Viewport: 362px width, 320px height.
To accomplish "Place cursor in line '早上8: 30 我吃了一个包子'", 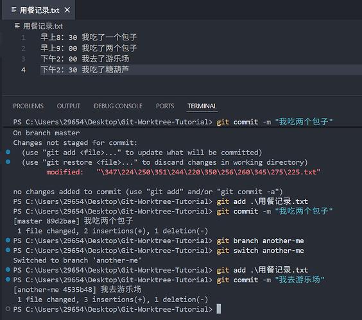I will point(89,37).
